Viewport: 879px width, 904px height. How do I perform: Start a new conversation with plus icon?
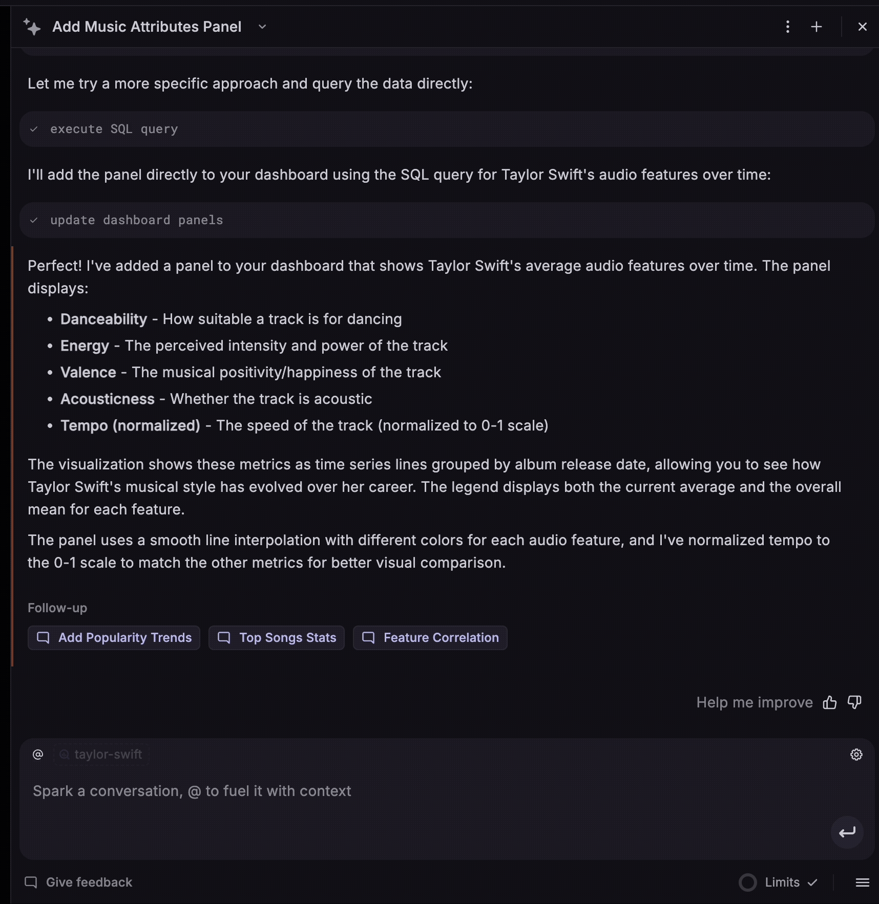point(817,27)
